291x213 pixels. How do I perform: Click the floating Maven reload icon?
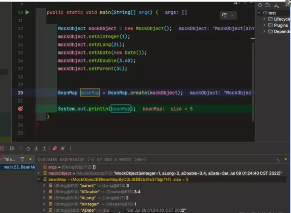224,15
